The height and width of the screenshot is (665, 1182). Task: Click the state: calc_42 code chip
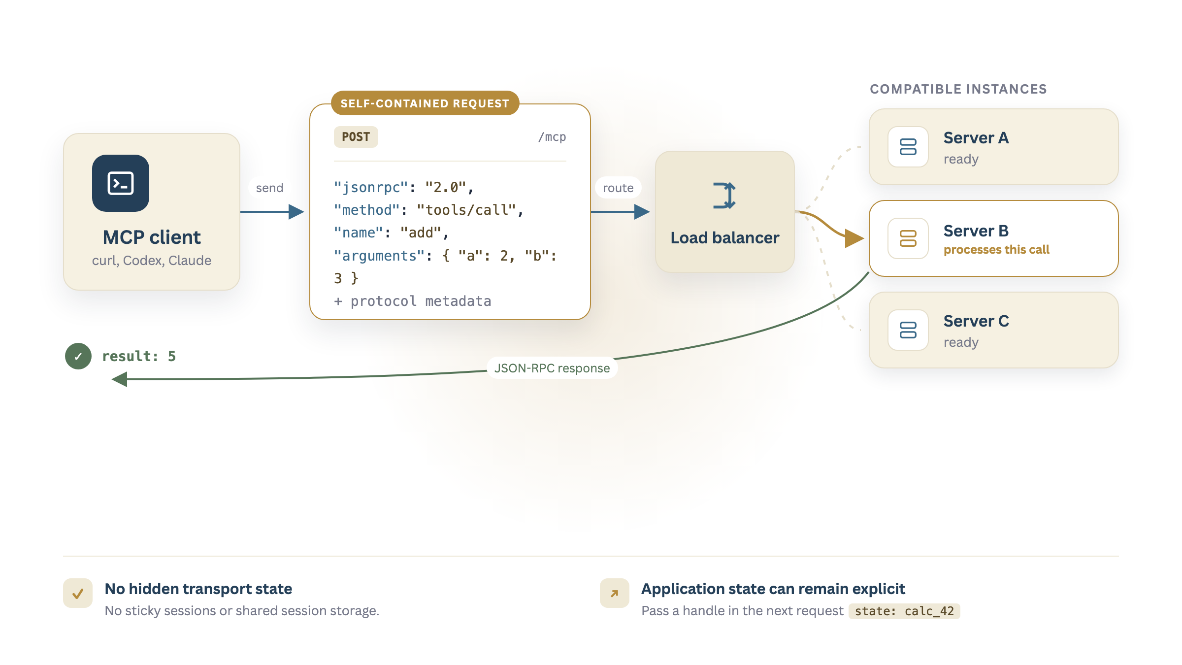[x=904, y=611]
